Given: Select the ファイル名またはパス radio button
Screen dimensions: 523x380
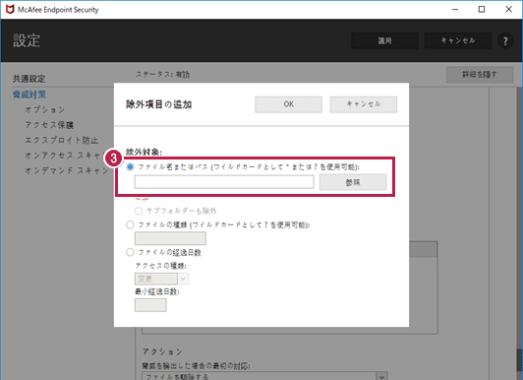Looking at the screenshot, I should pos(130,166).
